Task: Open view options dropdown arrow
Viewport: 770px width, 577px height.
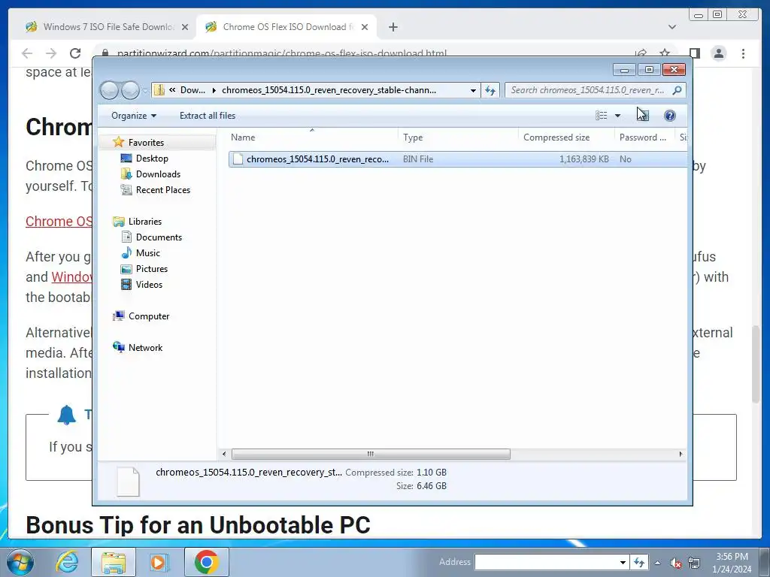Action: 617,115
